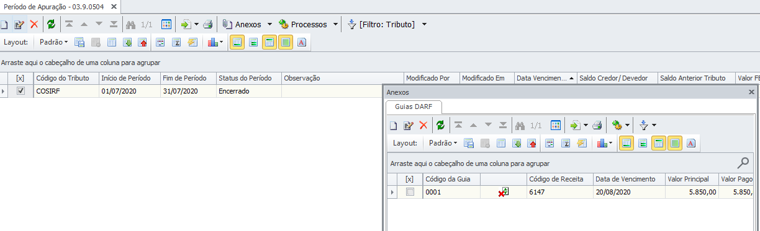Select the 6147 receita code cell
This screenshot has height=231, width=760.
(x=559, y=193)
